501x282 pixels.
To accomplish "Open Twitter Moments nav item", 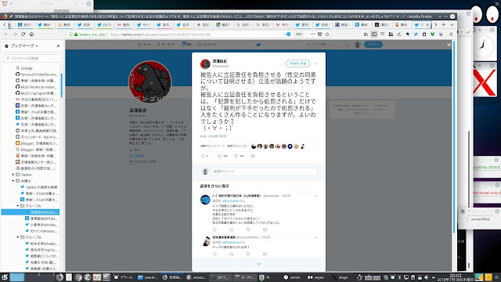I will tap(166, 45).
